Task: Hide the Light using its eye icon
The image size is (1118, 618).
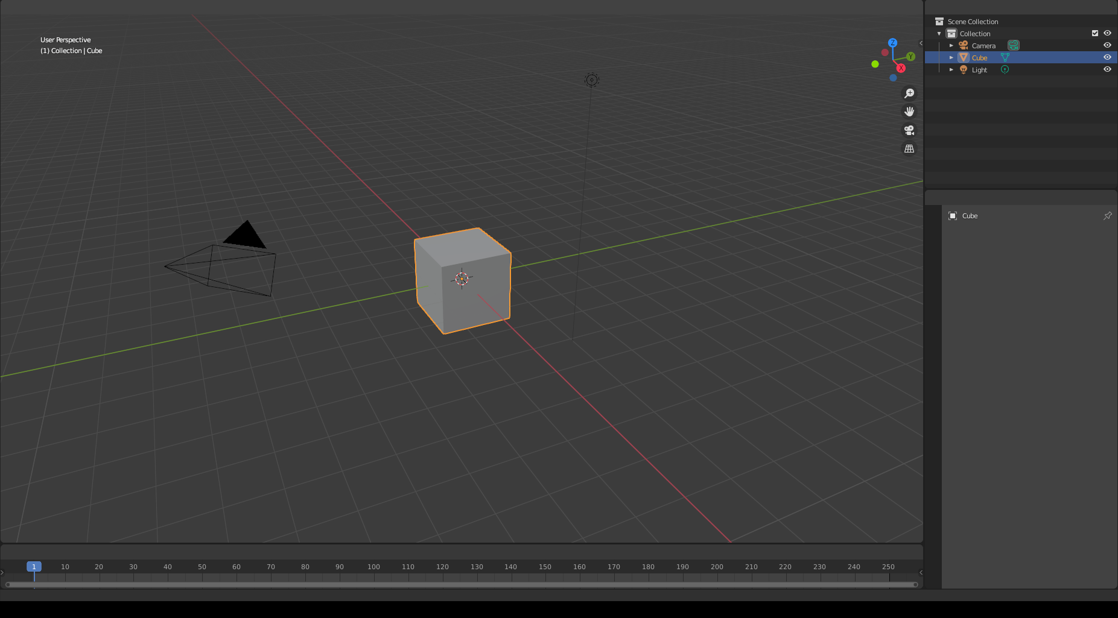Action: click(1108, 69)
